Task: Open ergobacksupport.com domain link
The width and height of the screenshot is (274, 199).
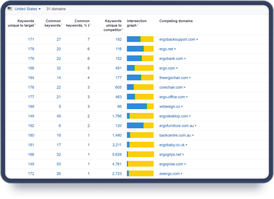Action: [177, 40]
